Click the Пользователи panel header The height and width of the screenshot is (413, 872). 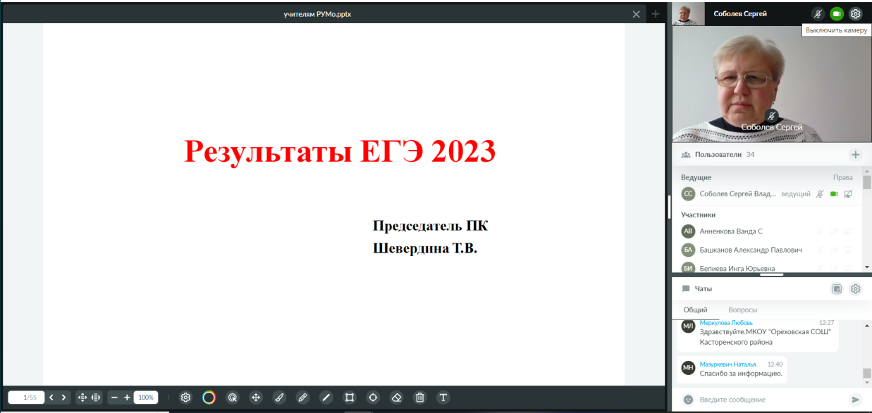(772, 155)
